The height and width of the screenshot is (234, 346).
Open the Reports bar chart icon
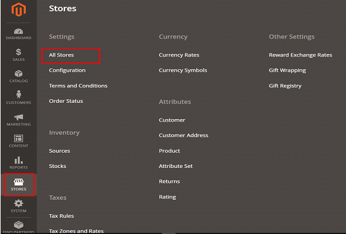(19, 160)
